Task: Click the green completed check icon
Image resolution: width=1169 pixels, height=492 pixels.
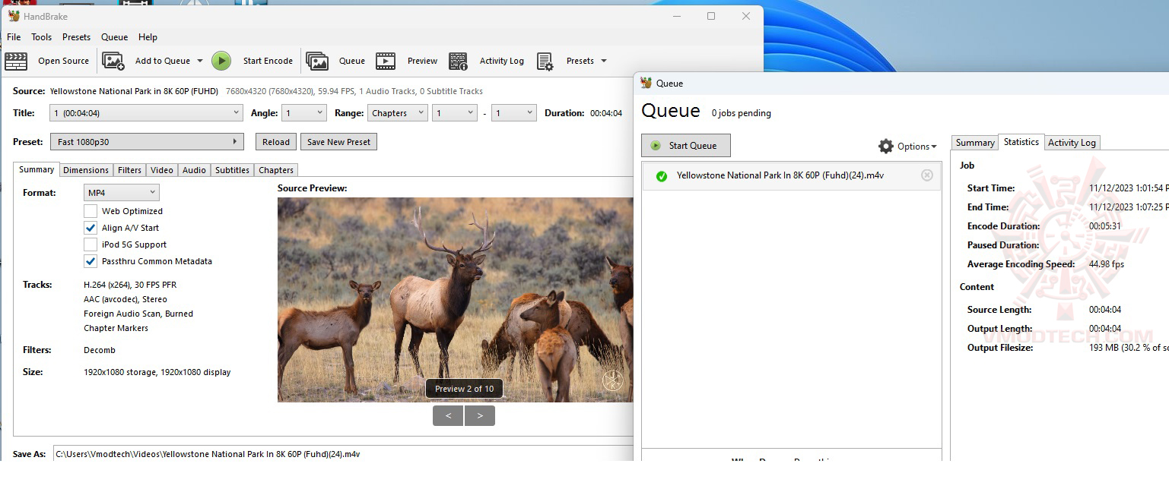Action: 662,176
